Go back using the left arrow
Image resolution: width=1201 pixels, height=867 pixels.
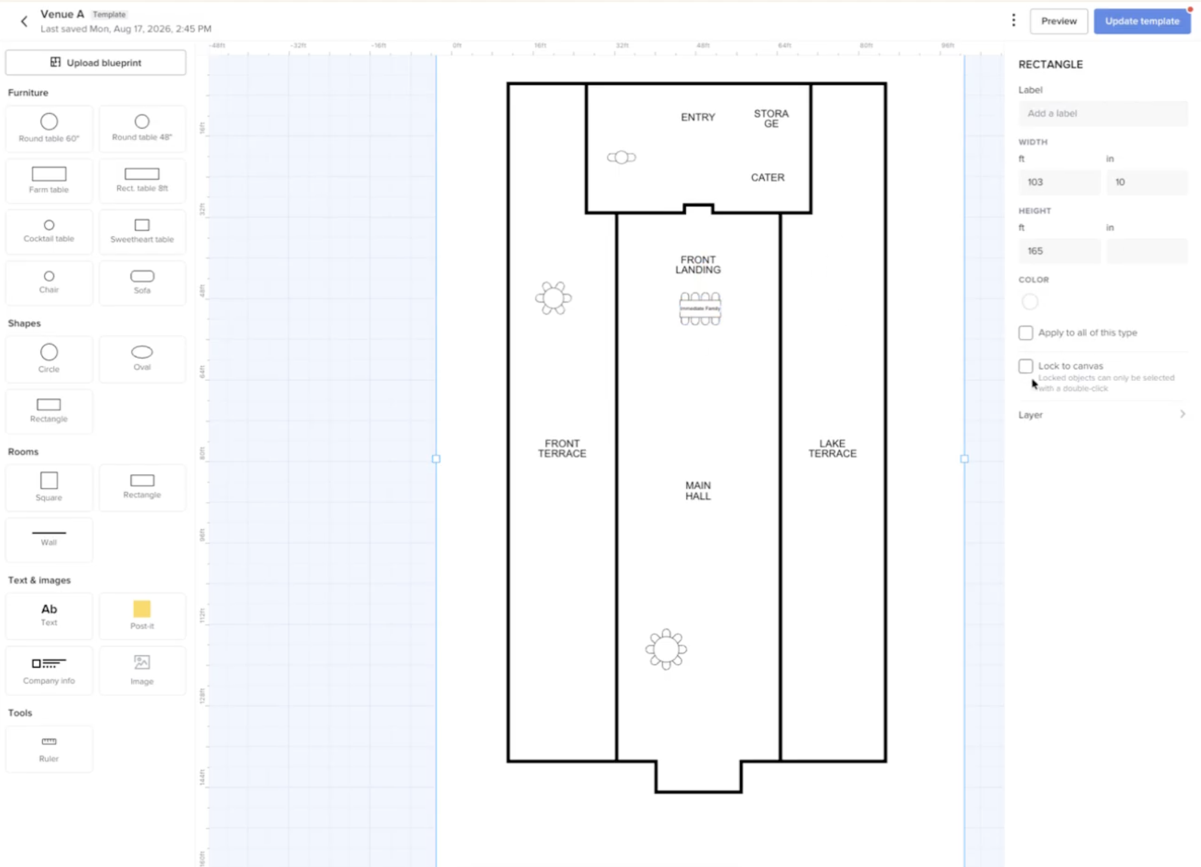click(24, 21)
